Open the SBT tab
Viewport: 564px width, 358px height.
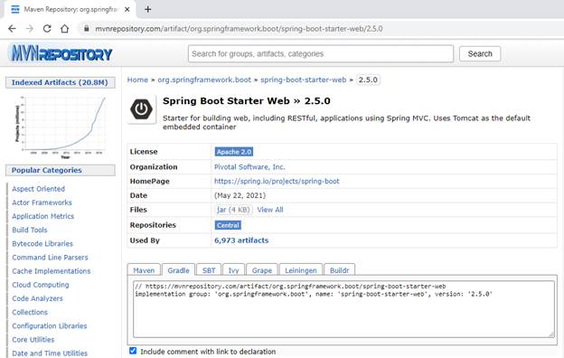(209, 270)
